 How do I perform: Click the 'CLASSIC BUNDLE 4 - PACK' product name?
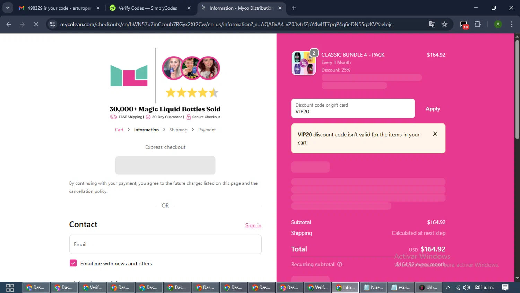(353, 55)
